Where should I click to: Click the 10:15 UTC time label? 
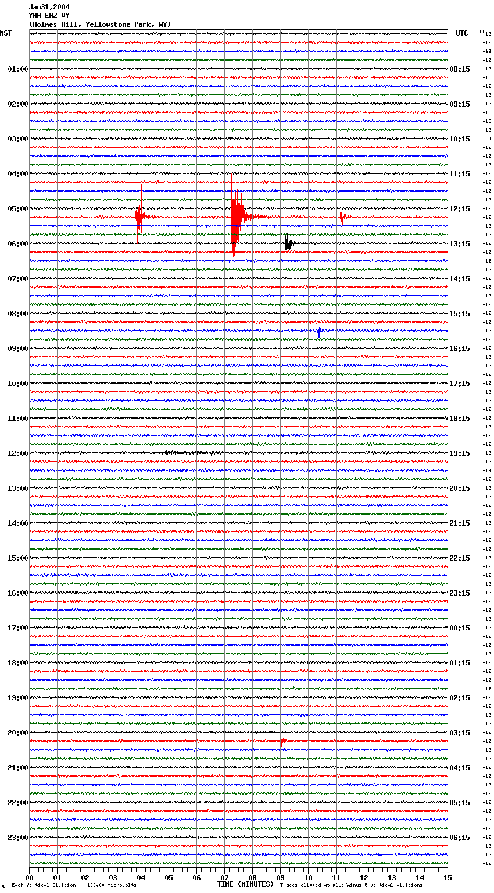[x=460, y=139]
